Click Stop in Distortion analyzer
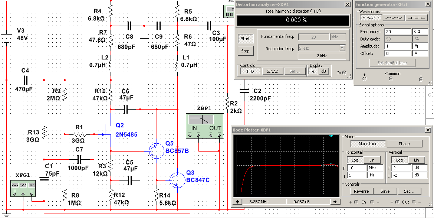The image size is (434, 218). [x=245, y=51]
